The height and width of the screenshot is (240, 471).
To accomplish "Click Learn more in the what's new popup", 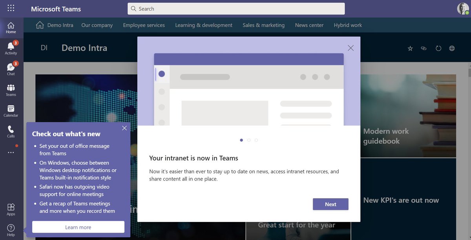I will click(78, 227).
